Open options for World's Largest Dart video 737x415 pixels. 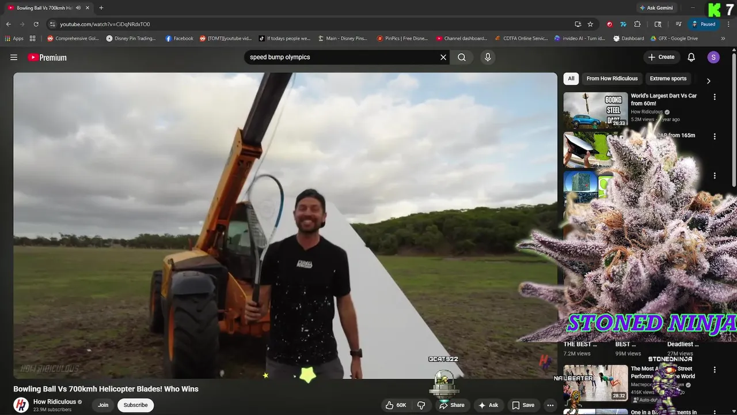tap(715, 97)
